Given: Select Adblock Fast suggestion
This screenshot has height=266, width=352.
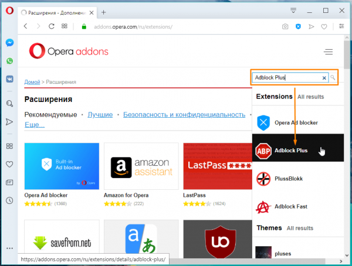Looking at the screenshot, I should point(298,207).
